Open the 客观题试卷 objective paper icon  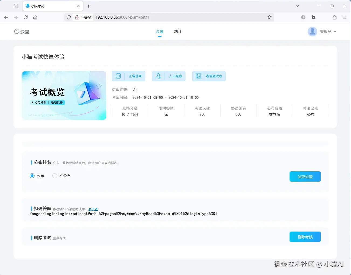pyautogui.click(x=198, y=76)
